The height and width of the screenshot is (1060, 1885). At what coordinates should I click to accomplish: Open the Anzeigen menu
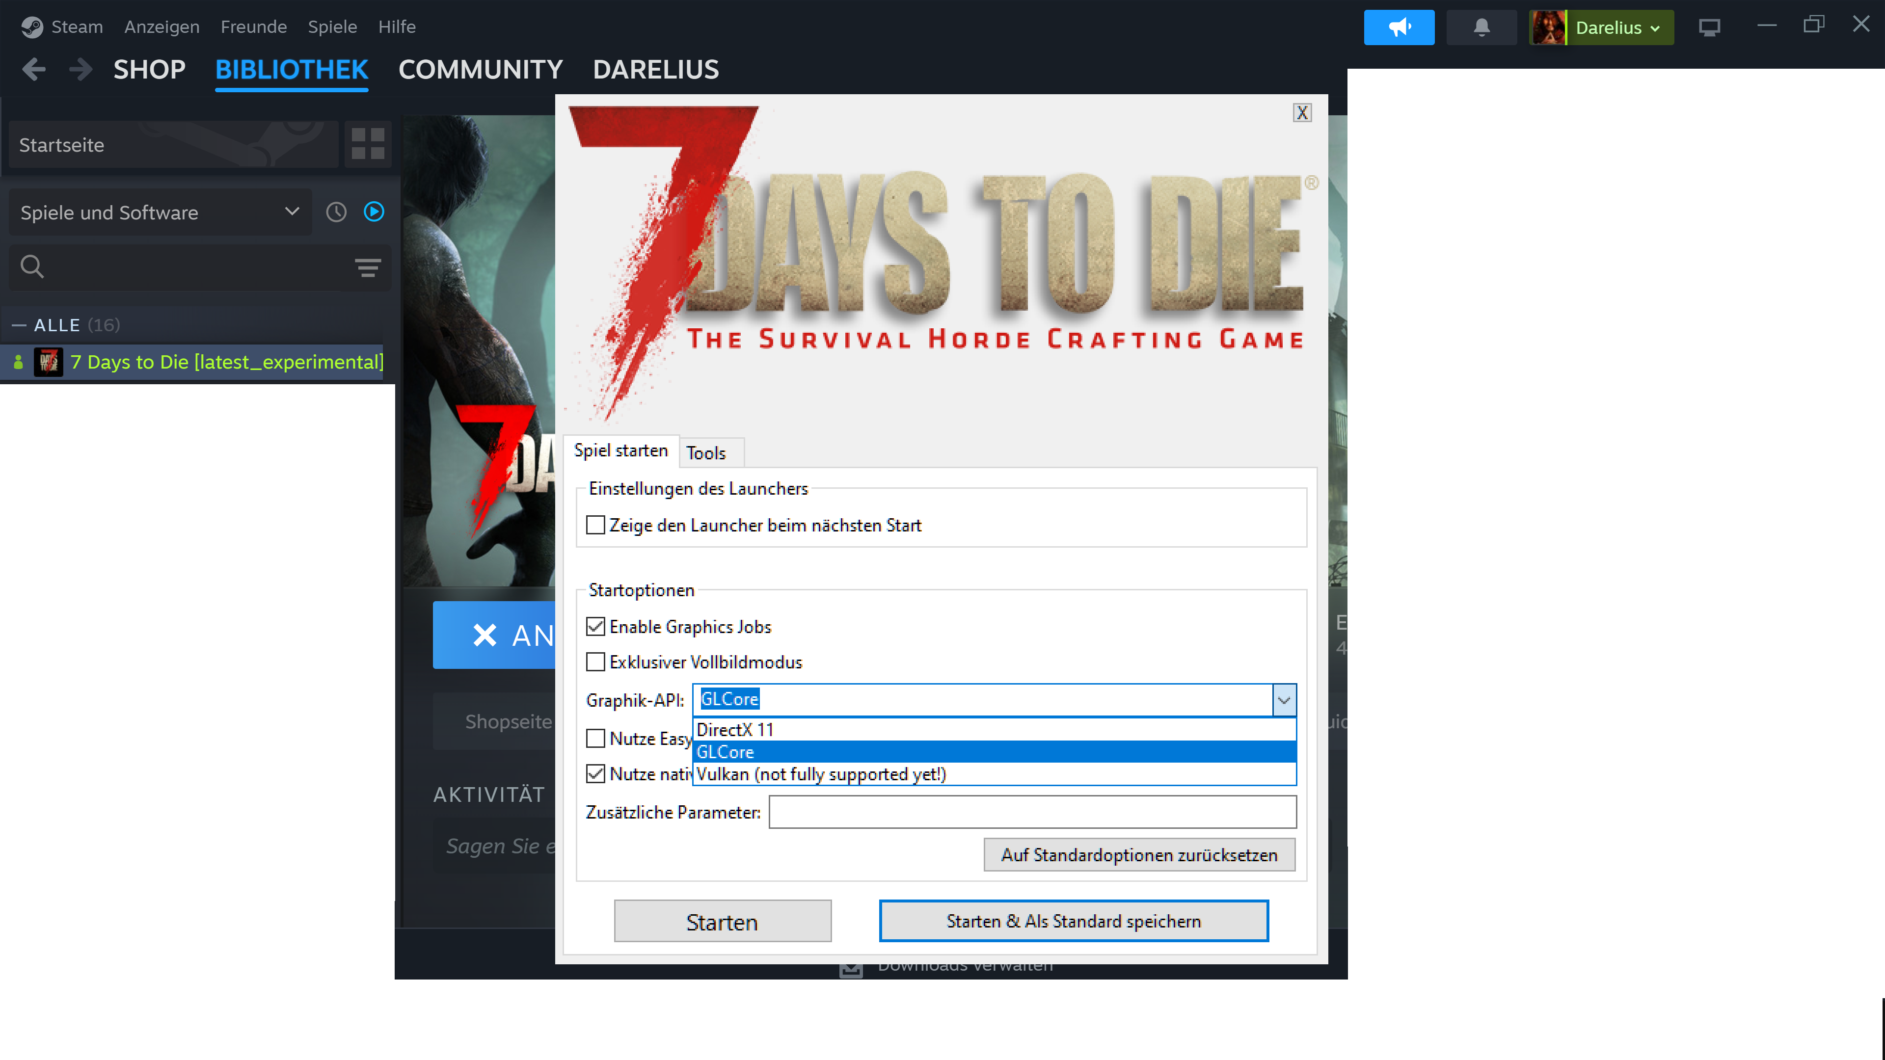[162, 27]
